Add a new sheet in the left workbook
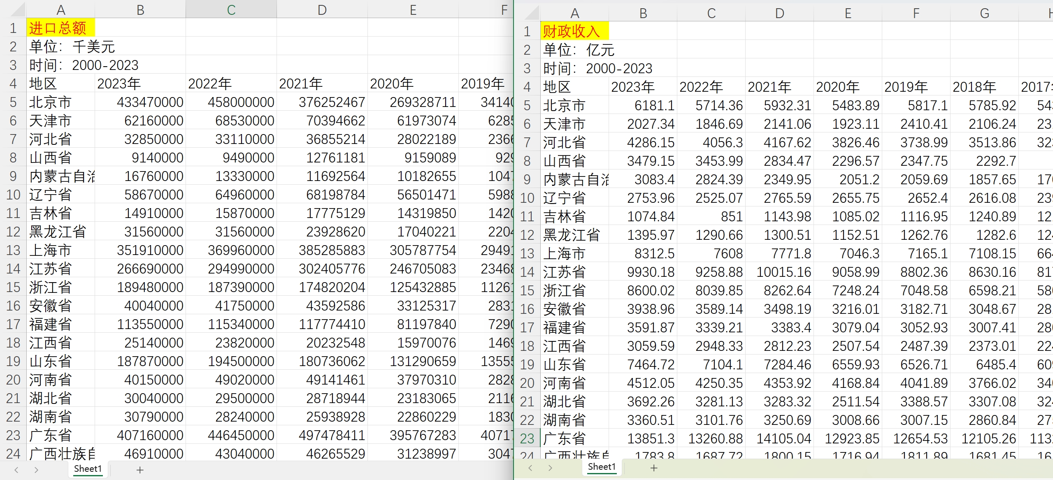The height and width of the screenshot is (480, 1053). click(140, 470)
